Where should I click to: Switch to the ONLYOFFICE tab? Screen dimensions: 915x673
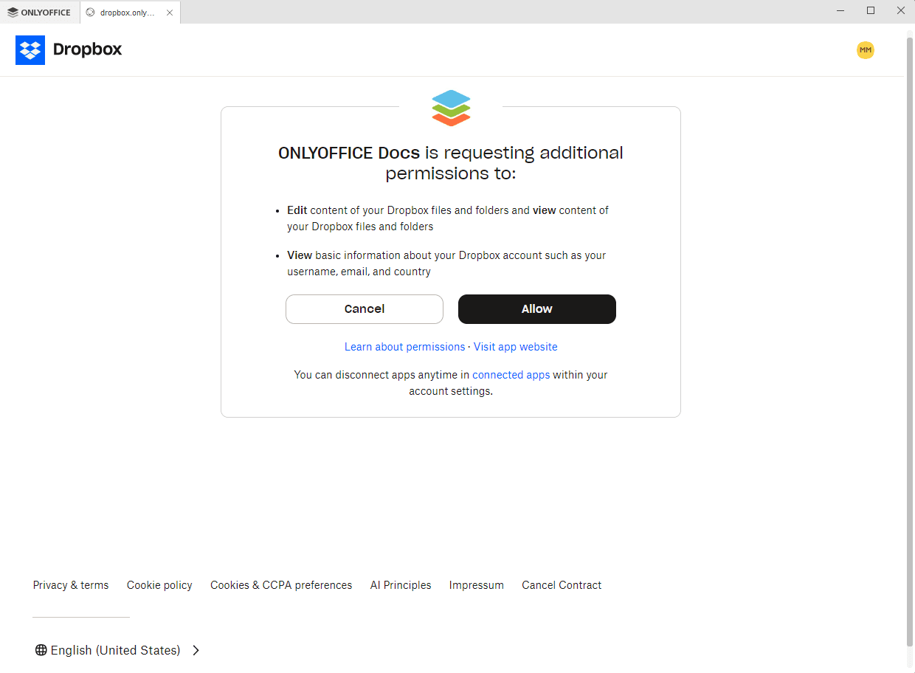click(x=41, y=12)
